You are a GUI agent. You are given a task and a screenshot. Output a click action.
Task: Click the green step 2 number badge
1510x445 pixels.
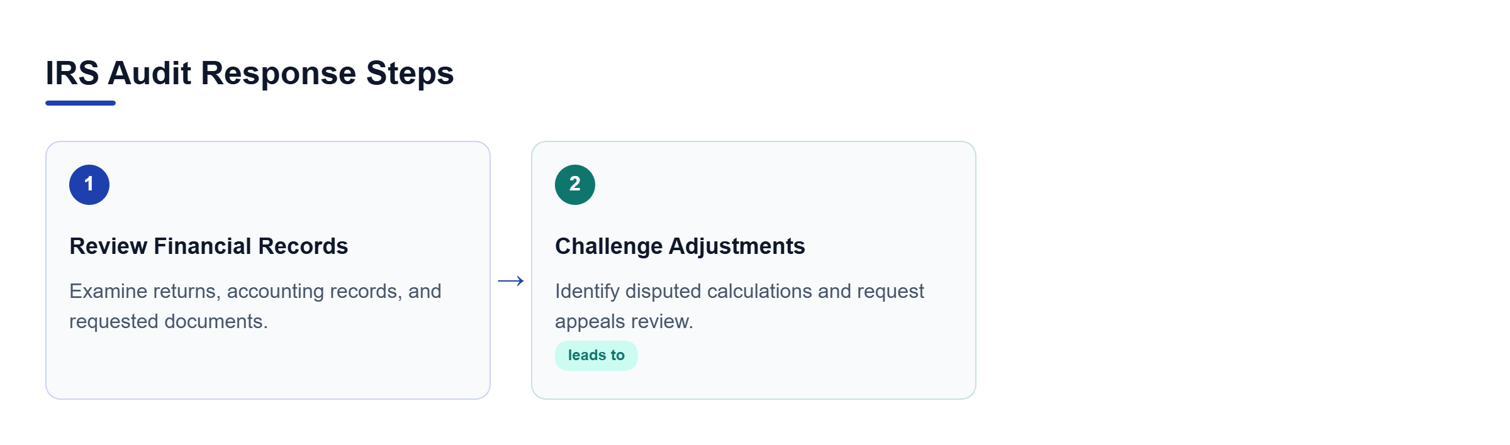pos(575,185)
